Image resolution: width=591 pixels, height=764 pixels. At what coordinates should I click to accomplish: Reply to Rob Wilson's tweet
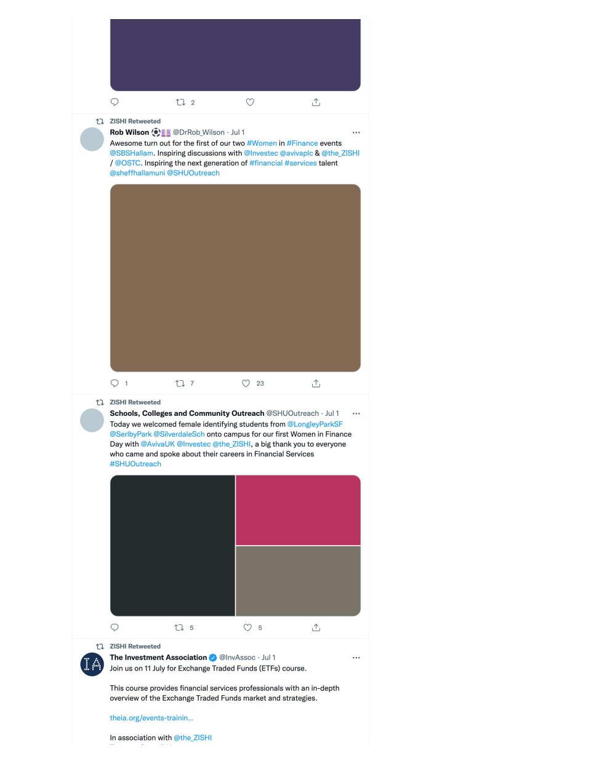(115, 383)
